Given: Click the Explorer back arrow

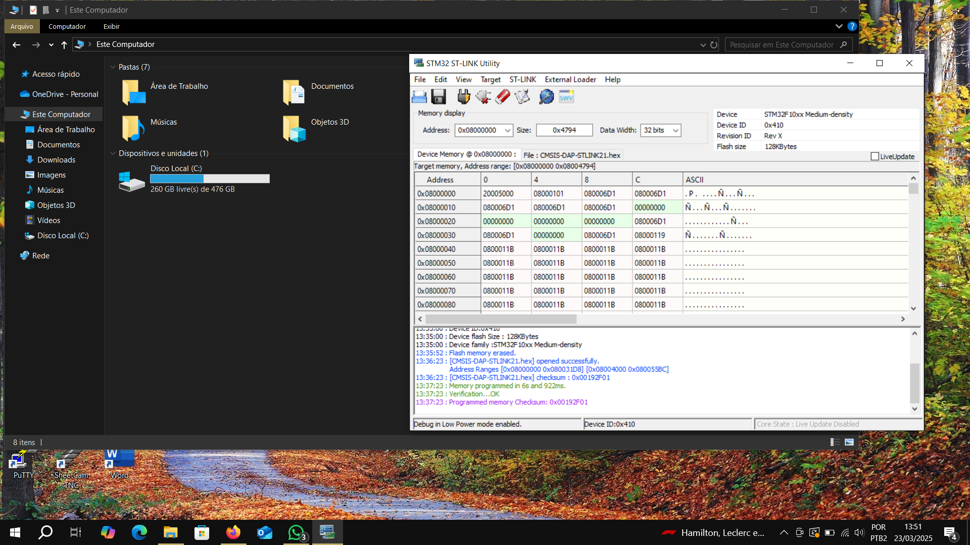Looking at the screenshot, I should pos(16,44).
